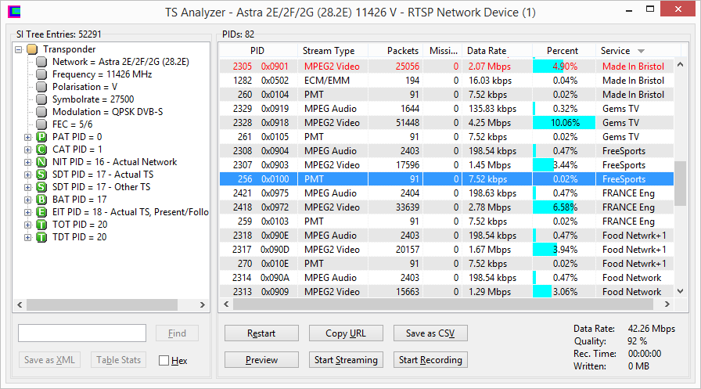The height and width of the screenshot is (389, 701).
Task: Click the Start Recording button
Action: click(430, 360)
